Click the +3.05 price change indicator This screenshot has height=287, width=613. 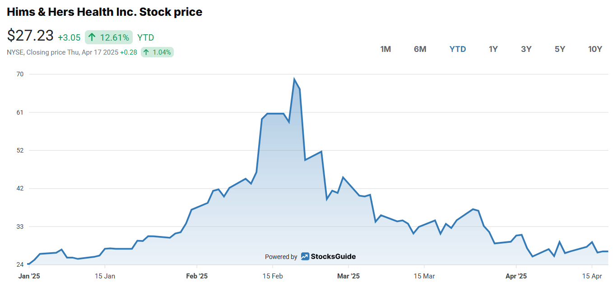coord(69,37)
